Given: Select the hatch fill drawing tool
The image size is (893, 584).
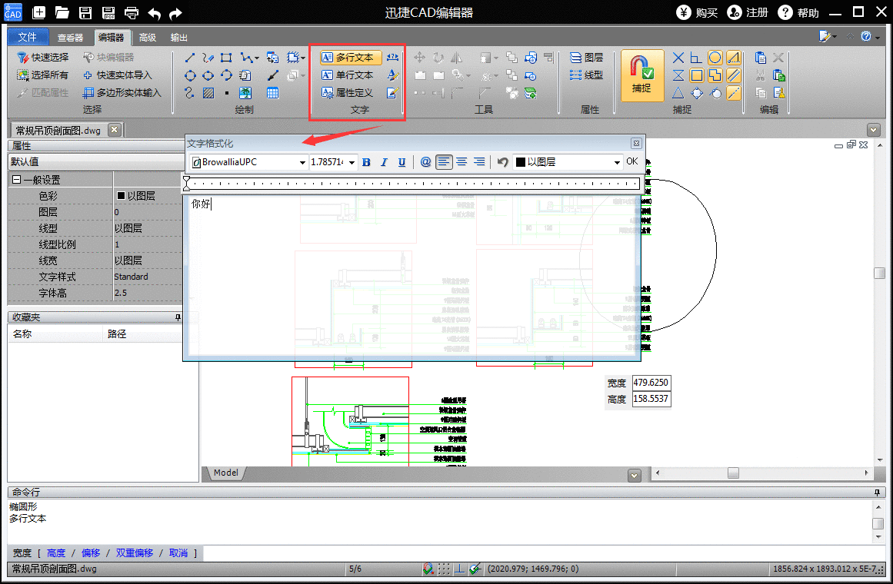Looking at the screenshot, I should click(x=208, y=93).
